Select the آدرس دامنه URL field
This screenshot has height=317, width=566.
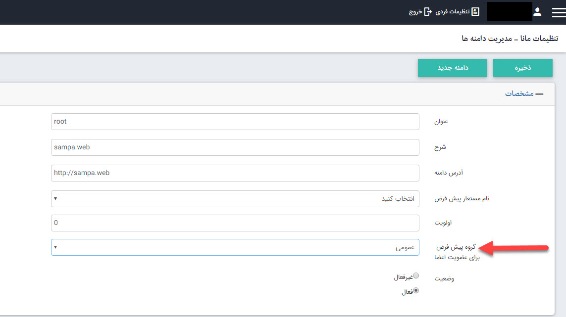pyautogui.click(x=235, y=173)
